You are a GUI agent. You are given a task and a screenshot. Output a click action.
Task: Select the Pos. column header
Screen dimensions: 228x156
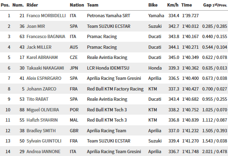pyautogui.click(x=5, y=5)
